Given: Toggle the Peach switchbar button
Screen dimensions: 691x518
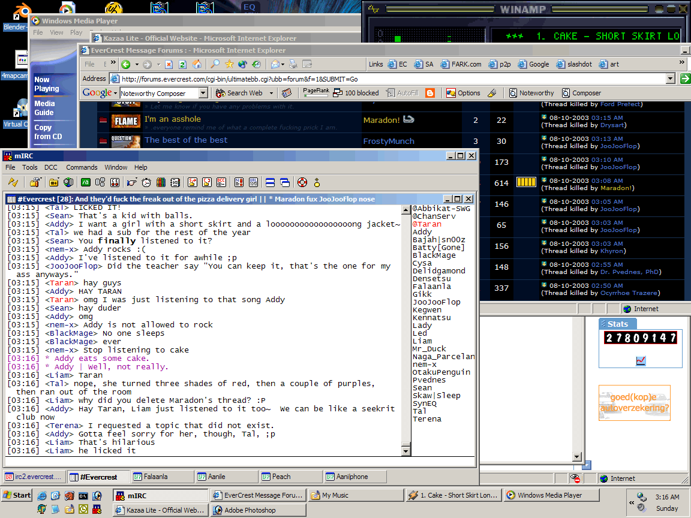Looking at the screenshot, I should [x=291, y=477].
